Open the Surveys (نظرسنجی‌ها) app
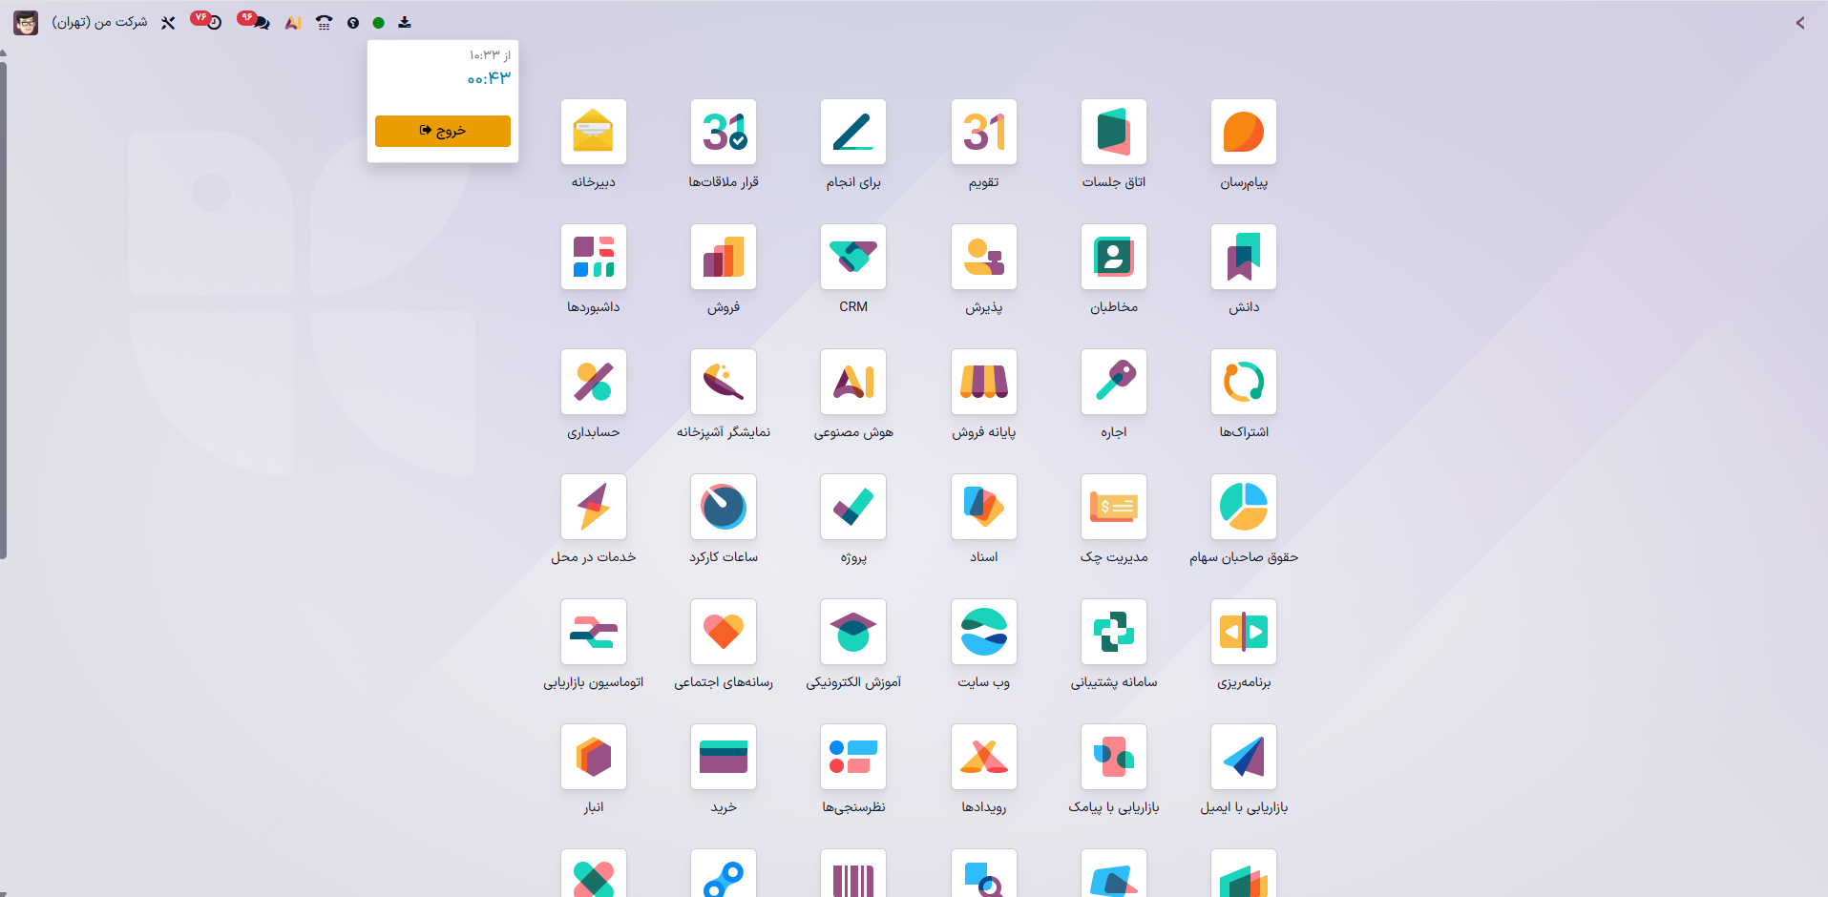 (x=853, y=757)
